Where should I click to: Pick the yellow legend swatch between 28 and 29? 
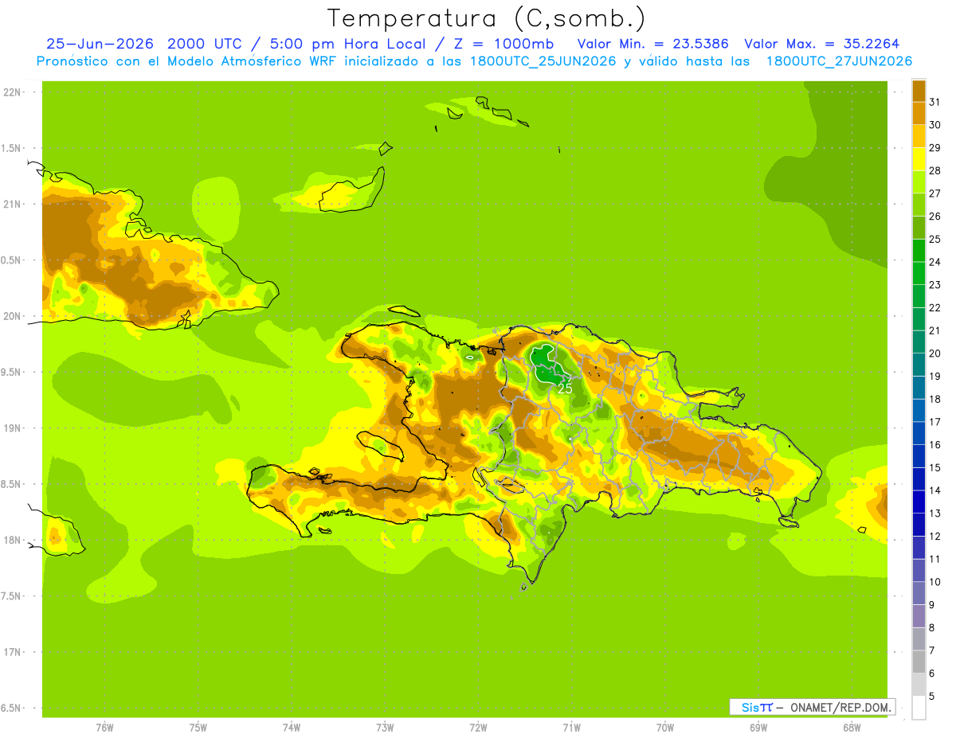coord(919,159)
